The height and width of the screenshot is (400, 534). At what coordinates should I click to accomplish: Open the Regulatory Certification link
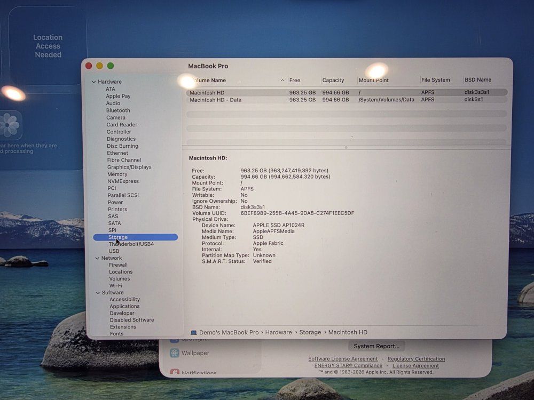click(x=416, y=359)
